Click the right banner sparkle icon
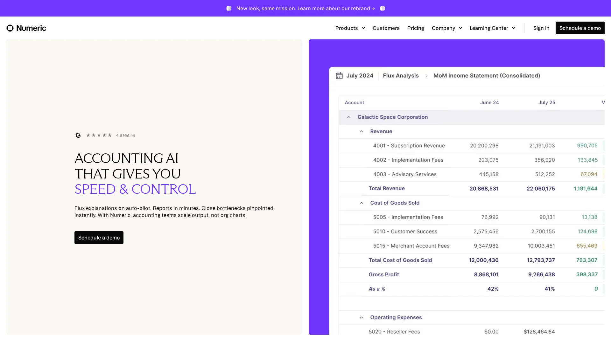Viewport: 611px width, 343px height. point(383,9)
